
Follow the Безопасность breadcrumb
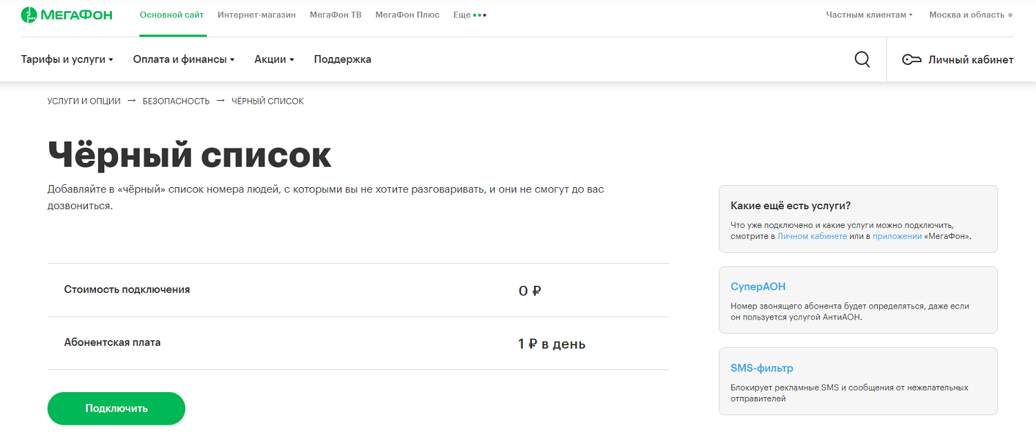[x=176, y=101]
